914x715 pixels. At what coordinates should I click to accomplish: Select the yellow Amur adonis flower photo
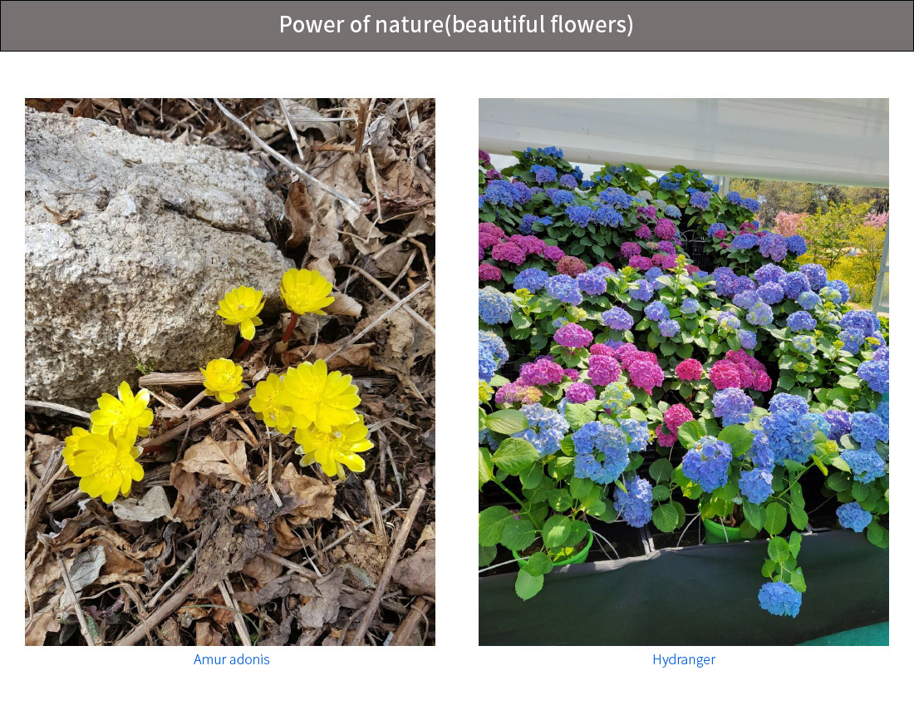230,372
